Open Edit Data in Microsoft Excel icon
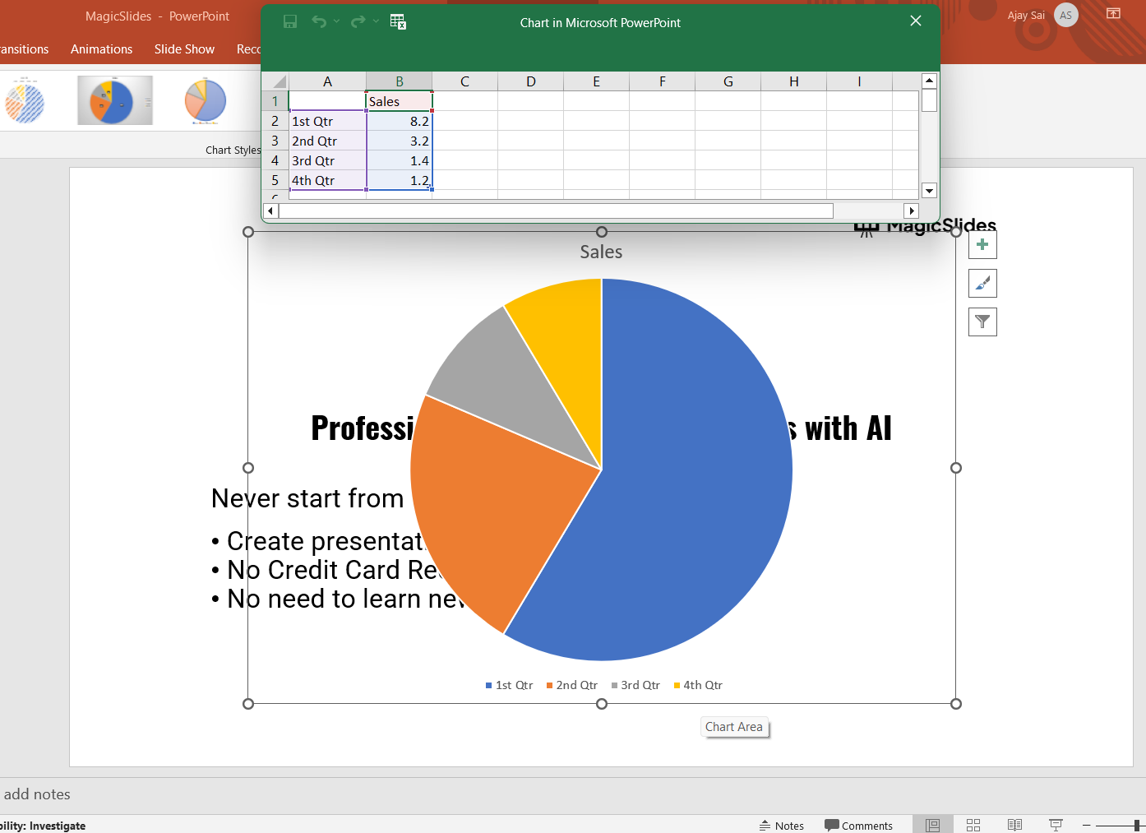1146x833 pixels. tap(398, 21)
